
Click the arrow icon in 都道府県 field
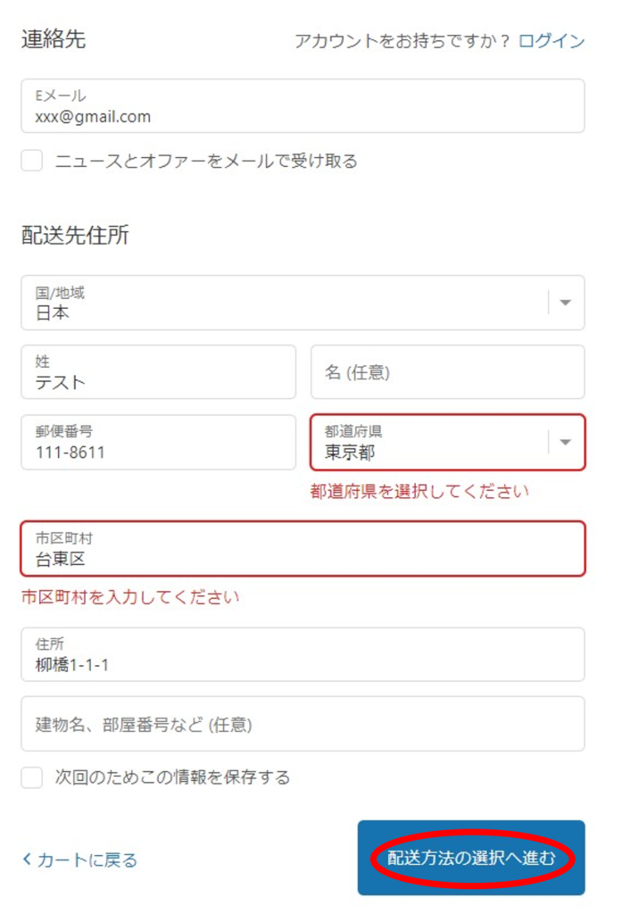pos(566,443)
